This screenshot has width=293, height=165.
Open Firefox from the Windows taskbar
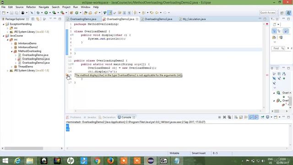[110, 161]
